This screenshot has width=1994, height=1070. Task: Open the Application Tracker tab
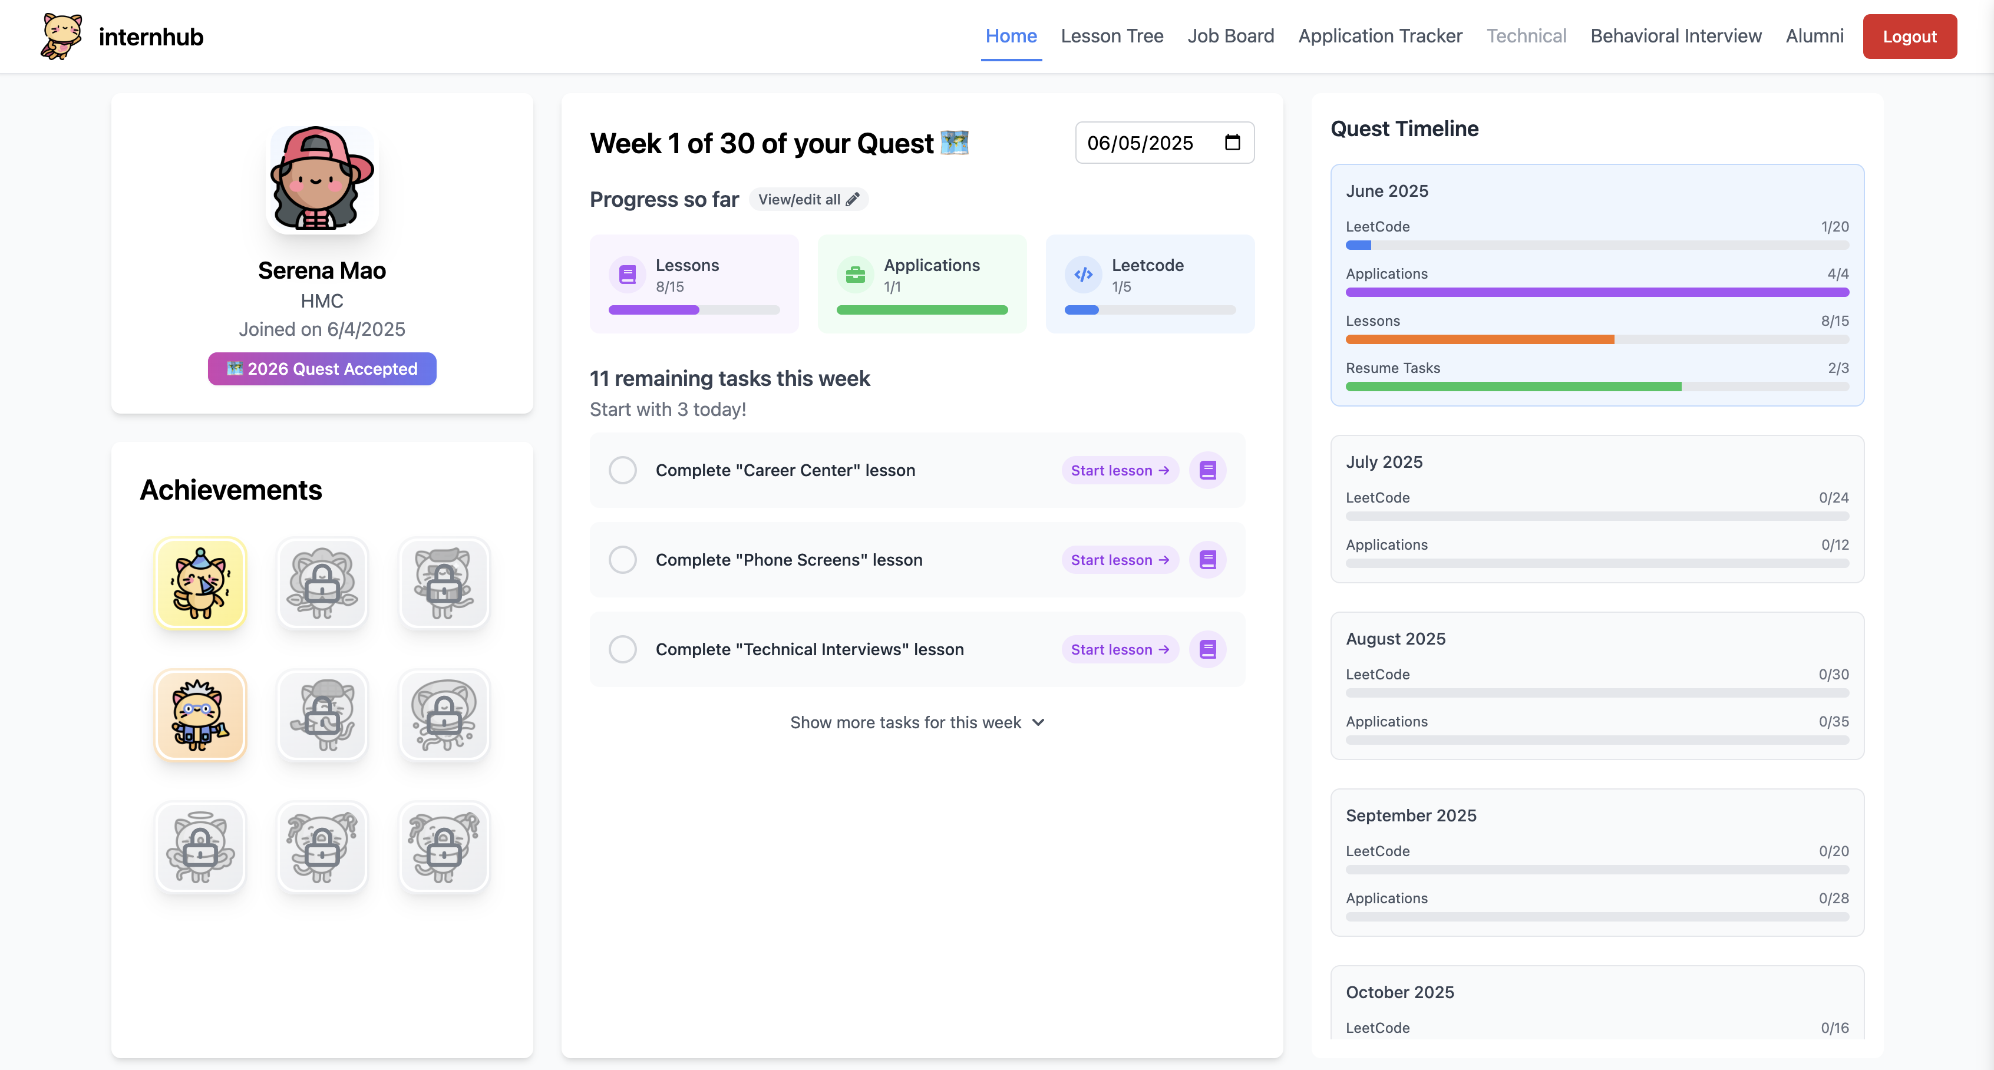click(x=1379, y=37)
